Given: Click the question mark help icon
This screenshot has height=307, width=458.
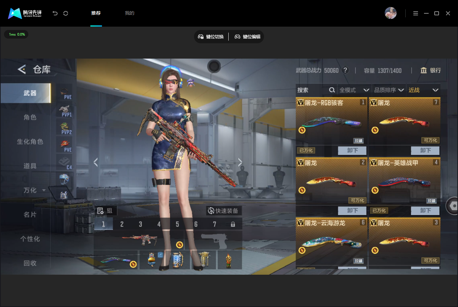Looking at the screenshot, I should coord(345,70).
